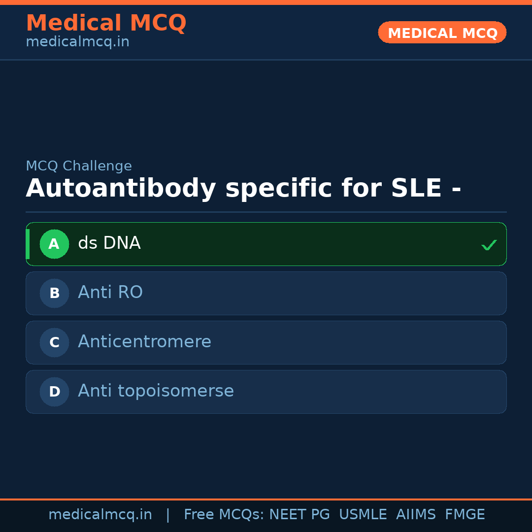532x532 pixels.
Task: Click the orange MEDICAL MCQ badge
Action: (x=442, y=33)
